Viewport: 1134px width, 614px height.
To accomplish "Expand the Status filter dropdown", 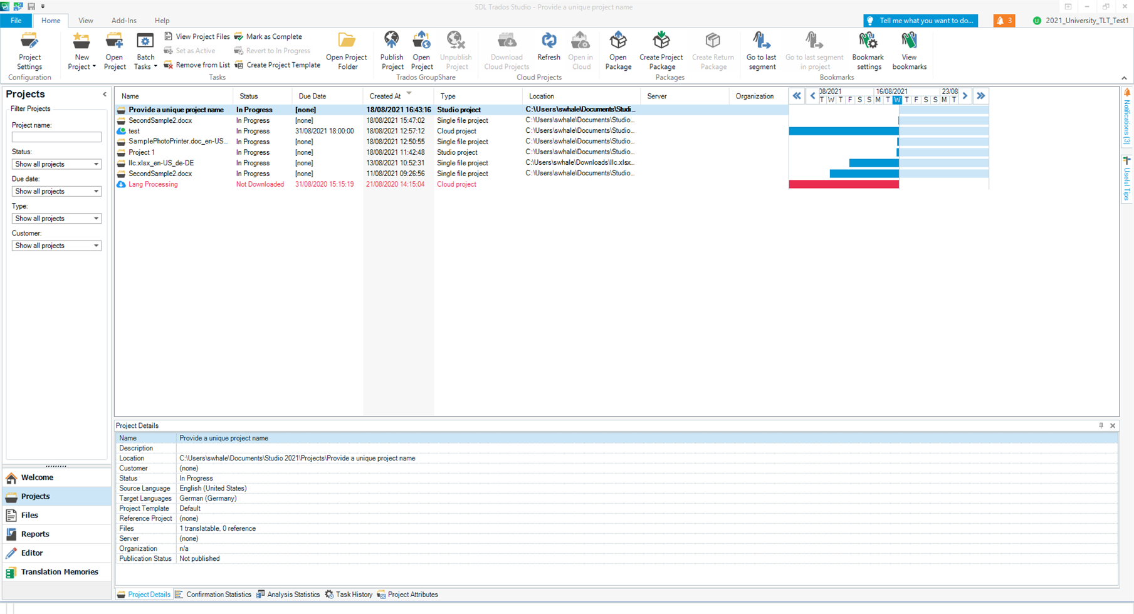I will coord(96,164).
